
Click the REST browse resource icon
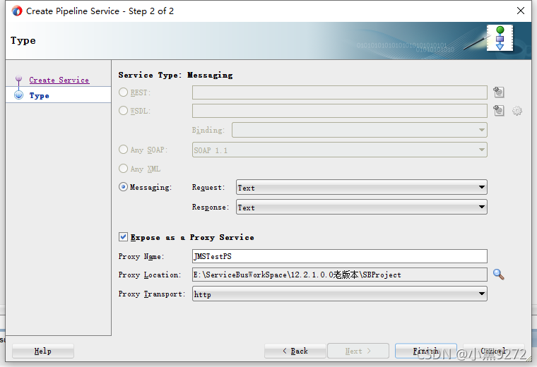pyautogui.click(x=499, y=92)
